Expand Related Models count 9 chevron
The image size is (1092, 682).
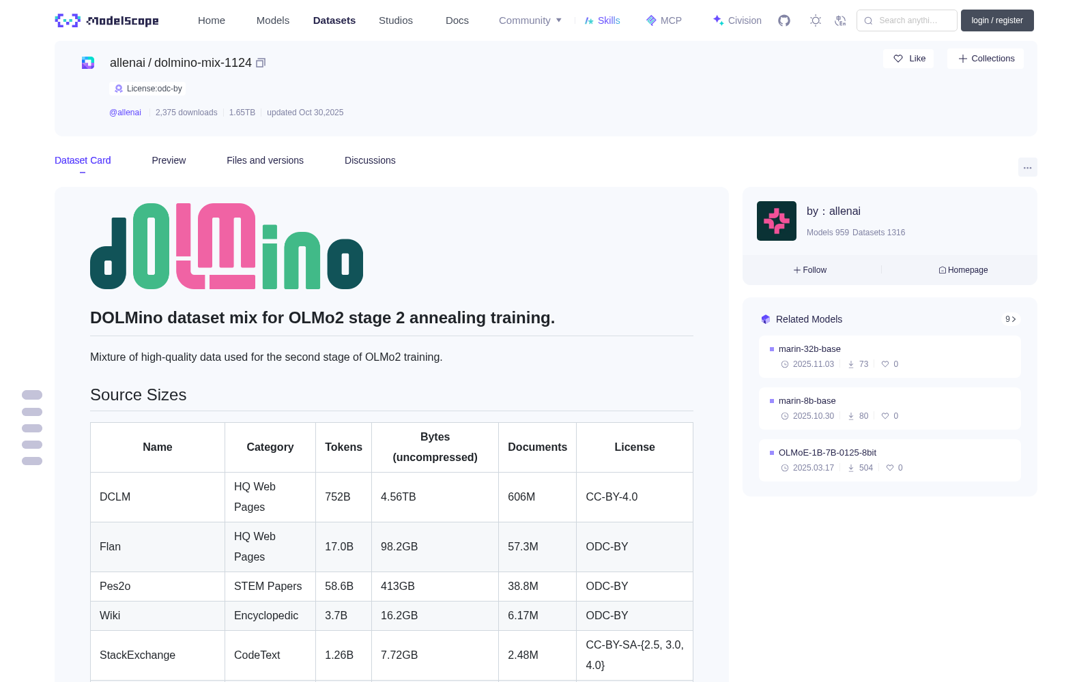click(x=1011, y=319)
